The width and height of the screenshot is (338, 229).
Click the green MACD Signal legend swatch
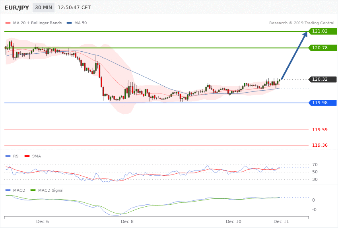click(33, 190)
